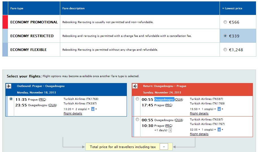The height and width of the screenshot is (152, 258).
Task: Click the e-ticket icon on the 15:50 return flight
Action: coord(219,109)
